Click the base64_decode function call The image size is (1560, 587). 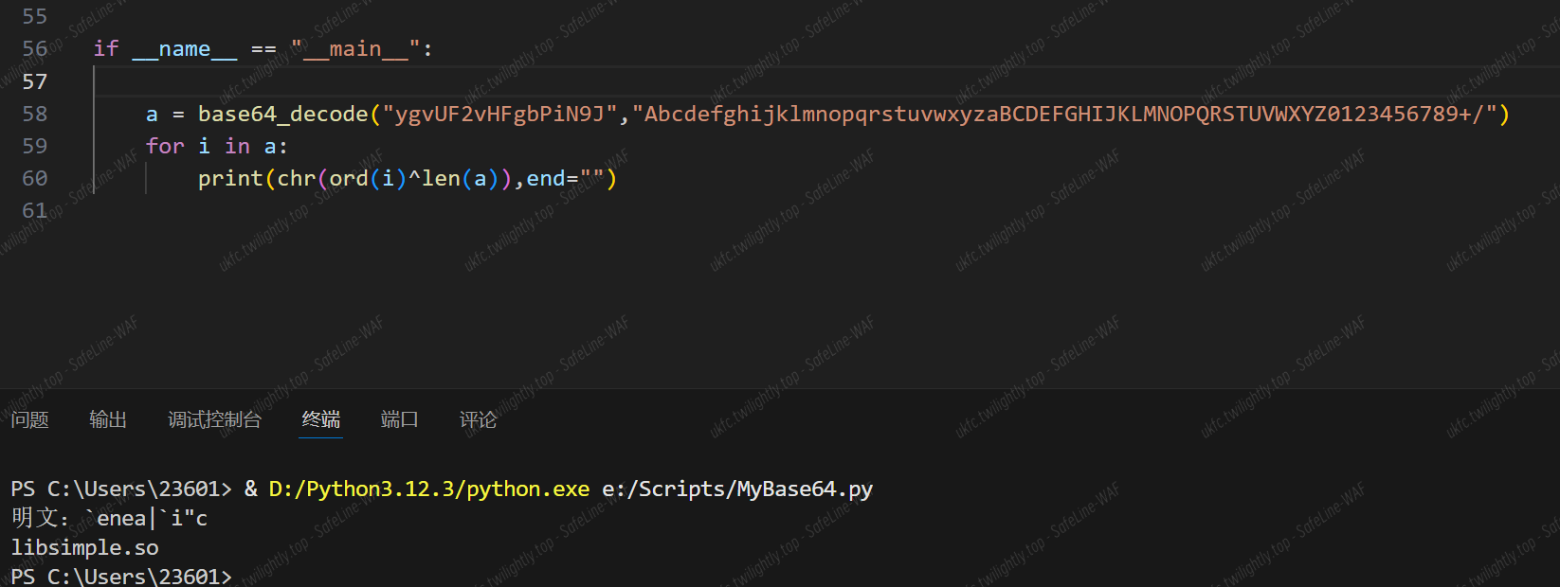pos(282,114)
